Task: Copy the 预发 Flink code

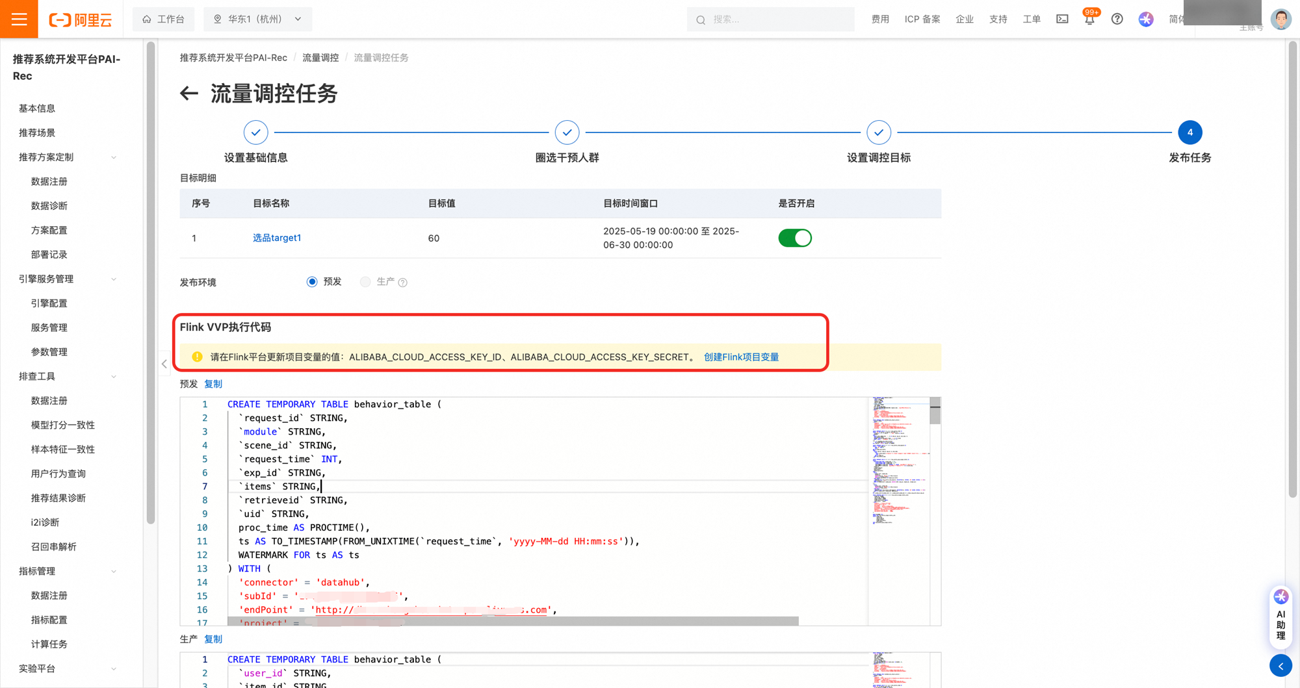Action: pos(213,384)
